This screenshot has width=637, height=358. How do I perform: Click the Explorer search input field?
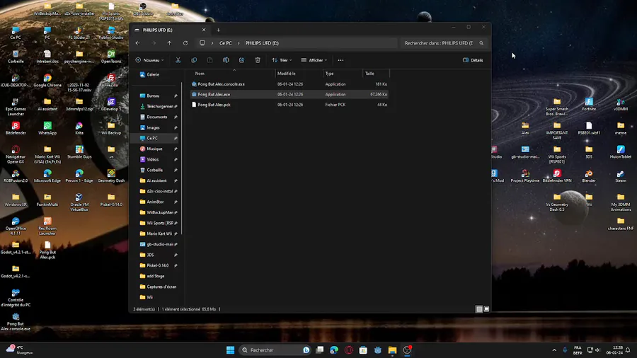point(439,43)
